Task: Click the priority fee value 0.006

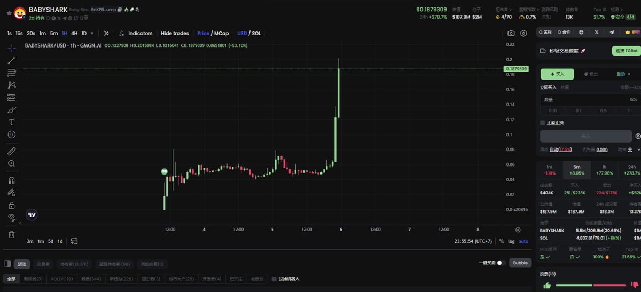Action: (x=602, y=149)
